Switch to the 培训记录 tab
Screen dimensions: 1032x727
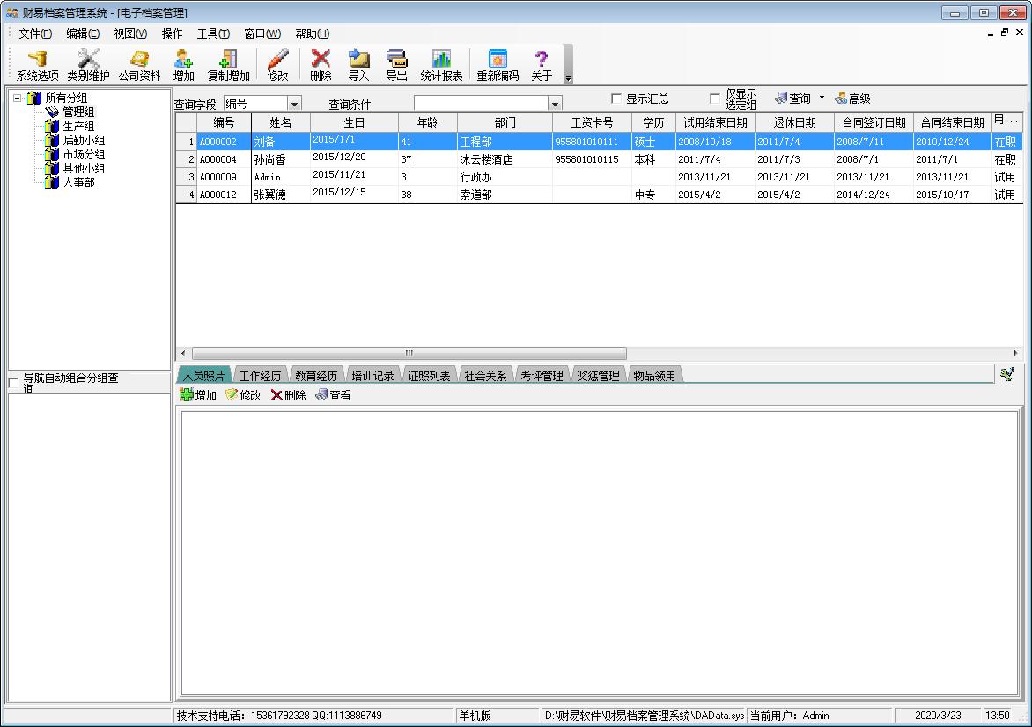click(372, 376)
